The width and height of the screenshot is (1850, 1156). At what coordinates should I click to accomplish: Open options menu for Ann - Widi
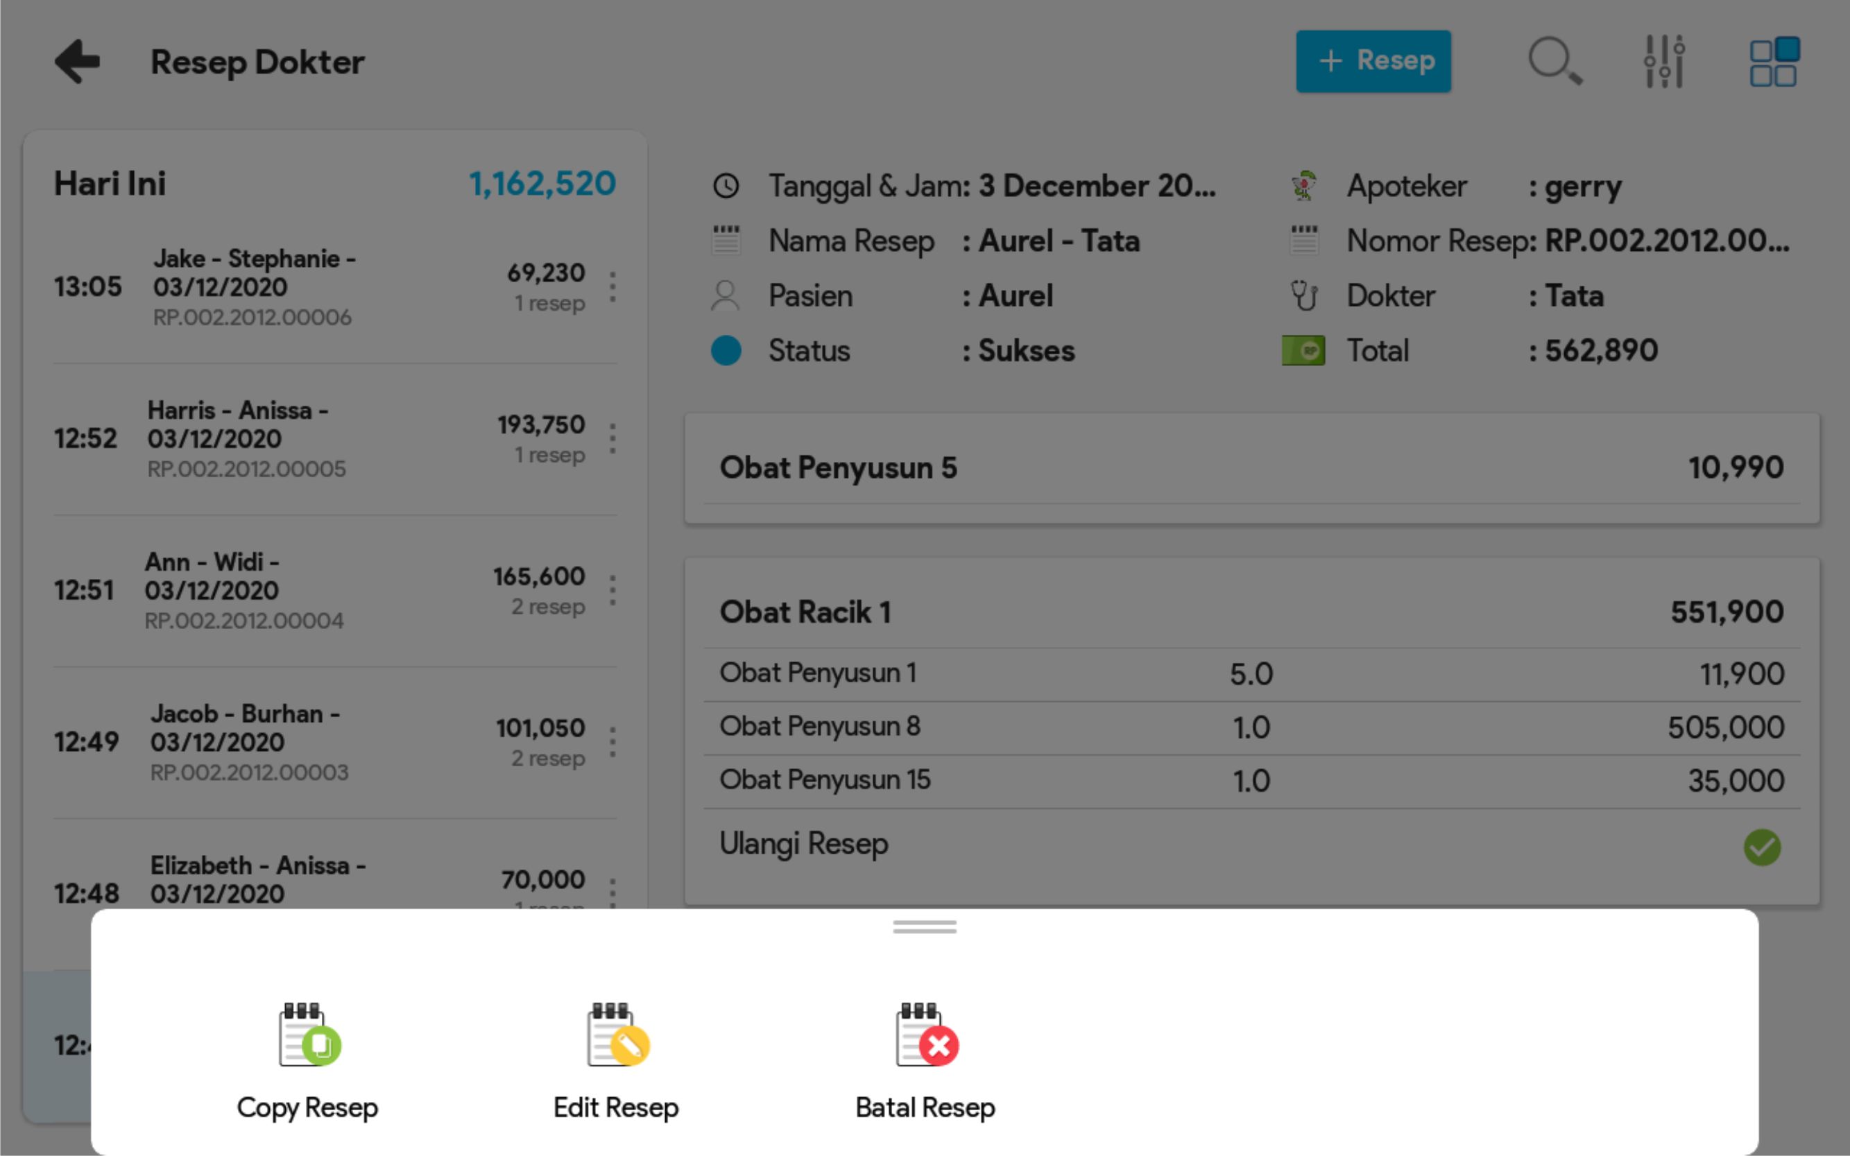(x=613, y=590)
